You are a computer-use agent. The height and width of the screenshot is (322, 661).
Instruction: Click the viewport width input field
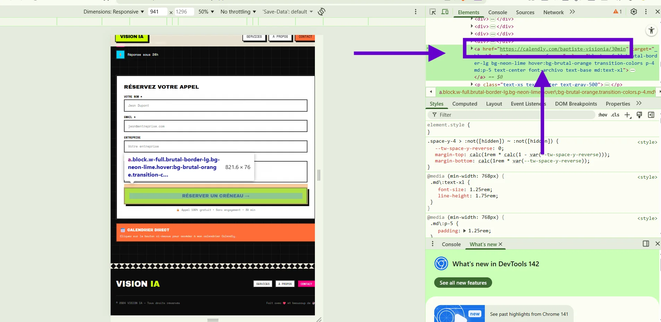pos(157,12)
